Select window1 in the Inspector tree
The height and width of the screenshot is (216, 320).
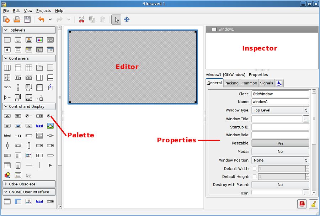tap(226, 29)
